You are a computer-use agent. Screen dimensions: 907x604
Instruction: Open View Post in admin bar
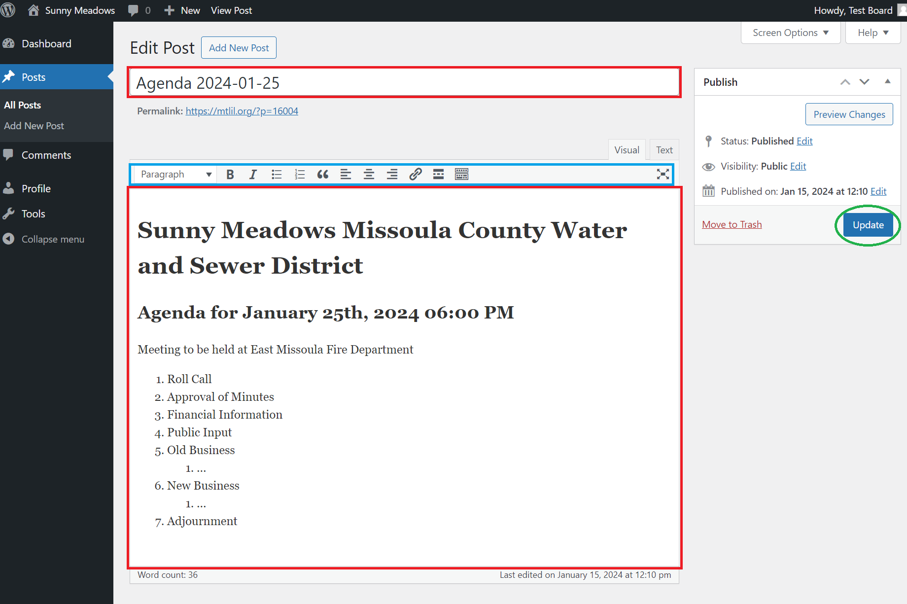pyautogui.click(x=231, y=10)
